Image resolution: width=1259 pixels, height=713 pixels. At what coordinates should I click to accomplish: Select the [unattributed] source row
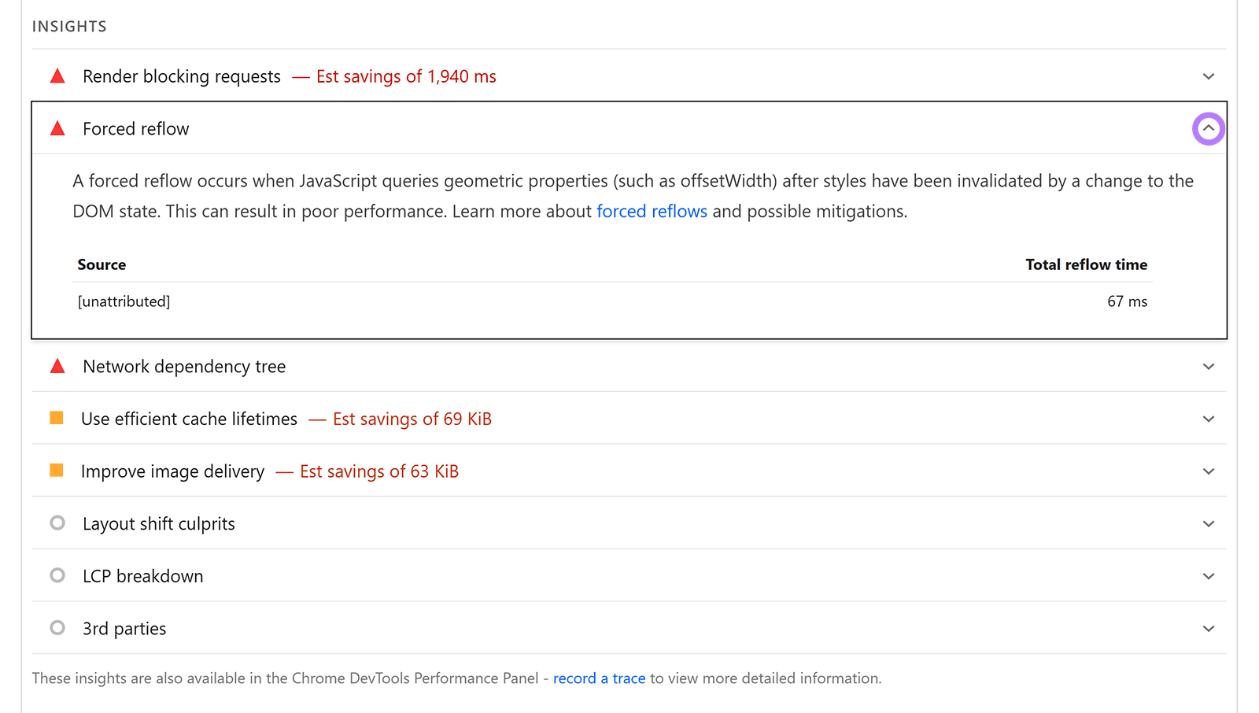[x=124, y=301]
